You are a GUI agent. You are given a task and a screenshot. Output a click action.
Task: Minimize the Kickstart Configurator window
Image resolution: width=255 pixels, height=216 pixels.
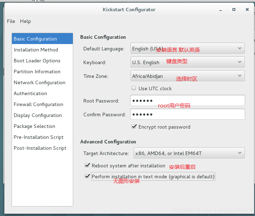tap(221, 10)
